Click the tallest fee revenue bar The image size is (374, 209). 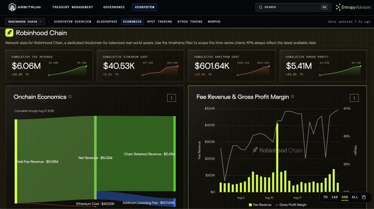point(277,158)
